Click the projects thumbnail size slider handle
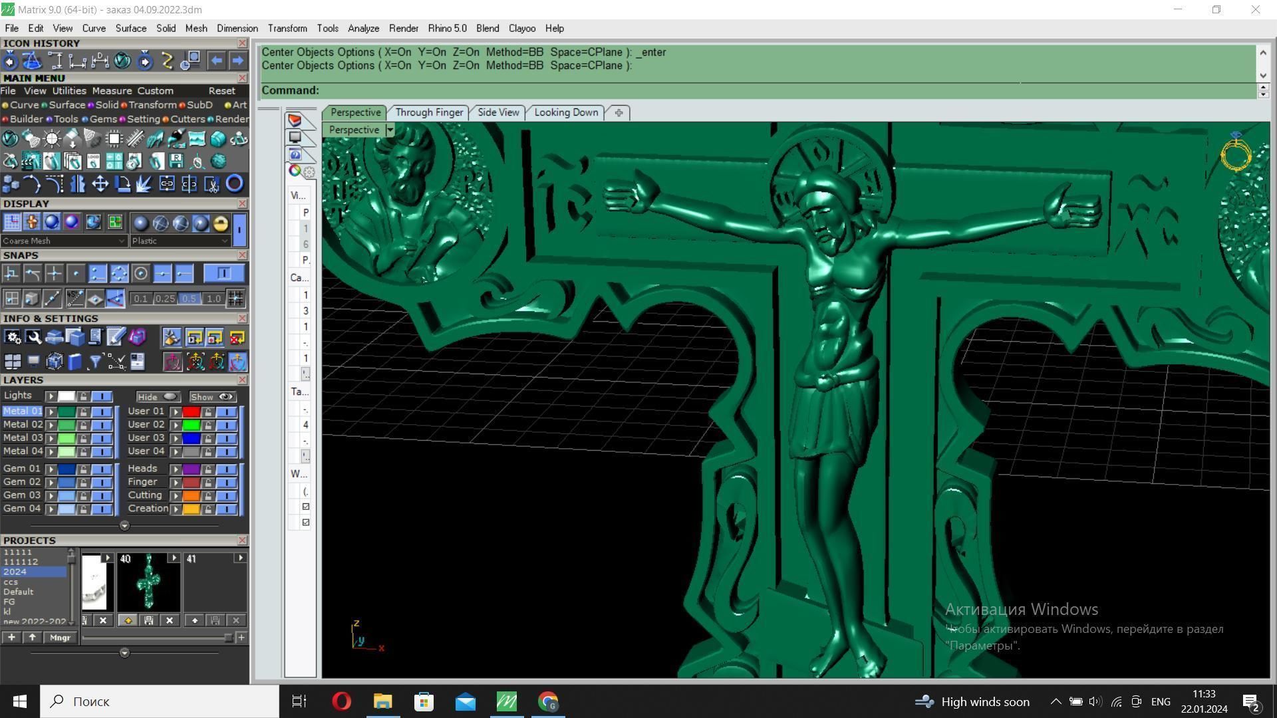Image resolution: width=1277 pixels, height=718 pixels. [x=229, y=638]
